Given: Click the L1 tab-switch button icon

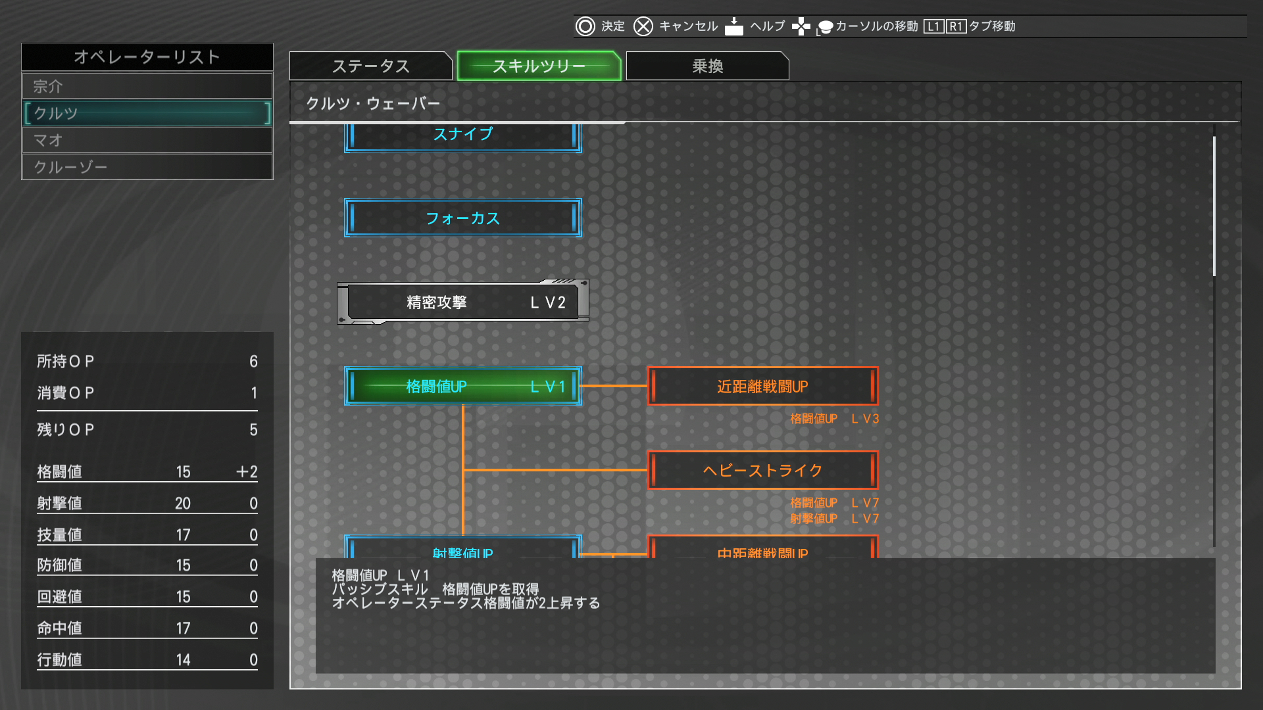Looking at the screenshot, I should click(x=933, y=26).
